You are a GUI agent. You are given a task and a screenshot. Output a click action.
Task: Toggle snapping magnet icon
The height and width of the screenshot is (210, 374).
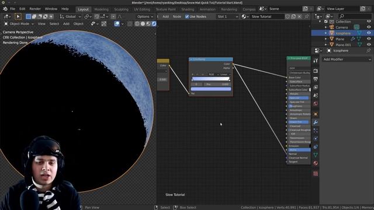pyautogui.click(x=96, y=16)
